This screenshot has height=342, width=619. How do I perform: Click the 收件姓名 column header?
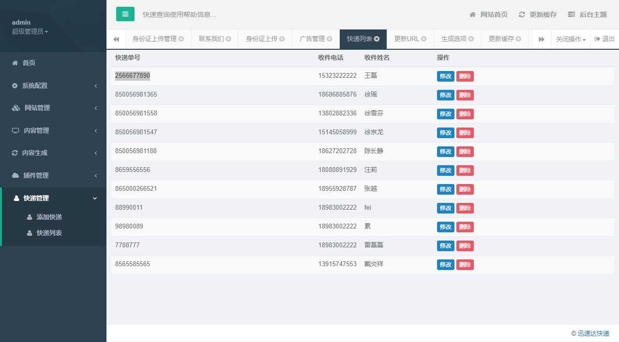tap(377, 57)
